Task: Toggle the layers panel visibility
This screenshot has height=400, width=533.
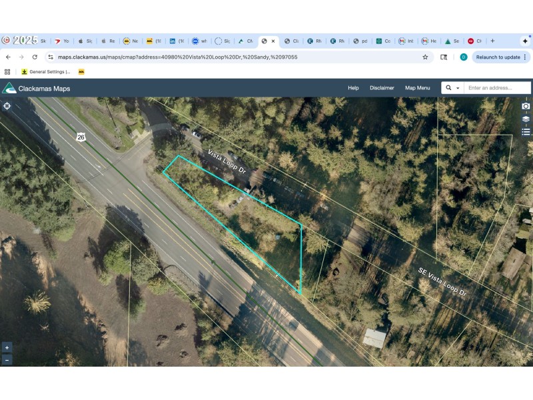Action: (x=526, y=118)
